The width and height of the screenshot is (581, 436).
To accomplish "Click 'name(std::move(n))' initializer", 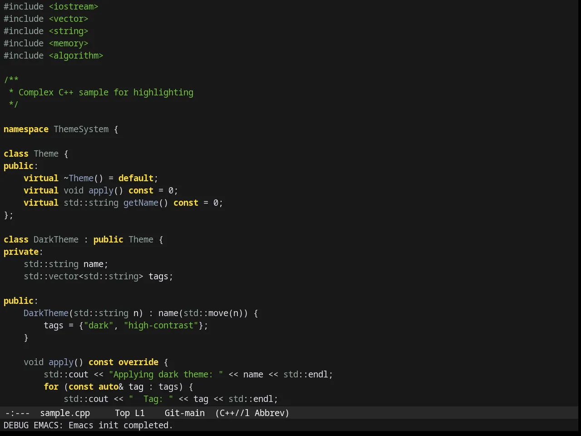I will [x=203, y=313].
